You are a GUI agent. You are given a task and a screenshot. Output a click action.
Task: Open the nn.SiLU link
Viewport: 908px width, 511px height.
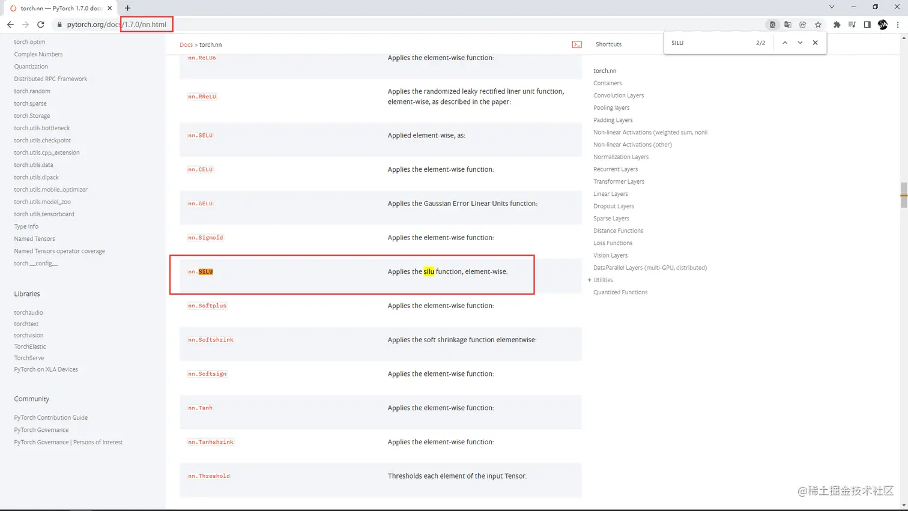[x=200, y=272]
